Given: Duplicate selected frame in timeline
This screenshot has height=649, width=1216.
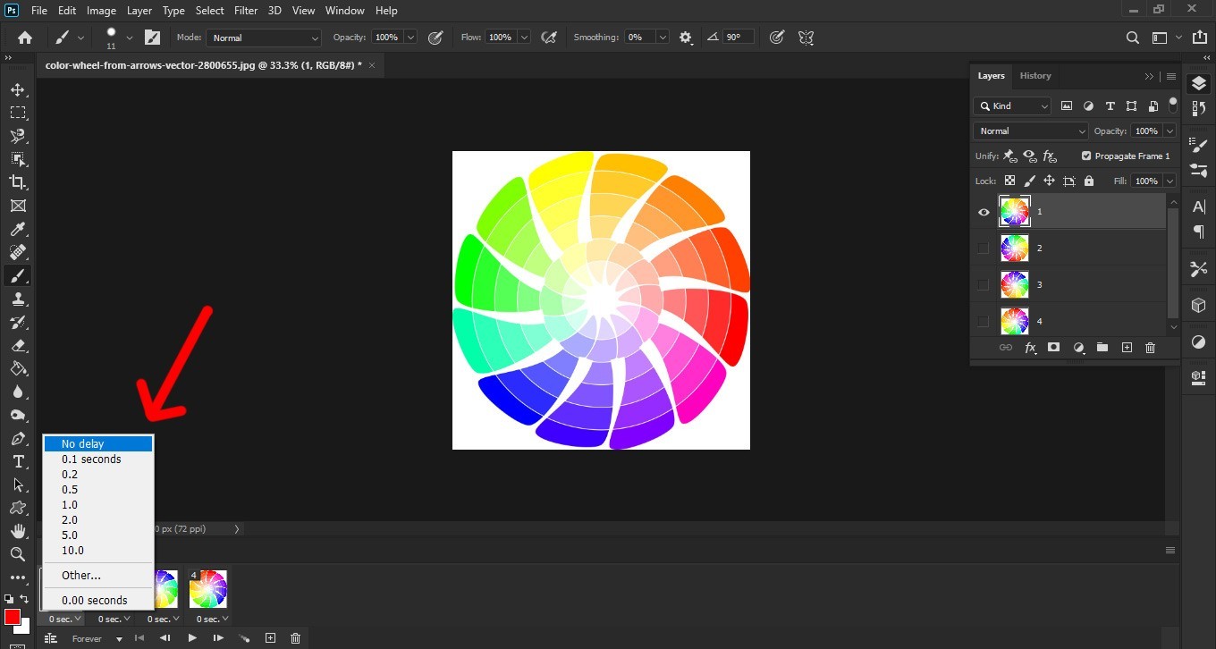Looking at the screenshot, I should 270,638.
